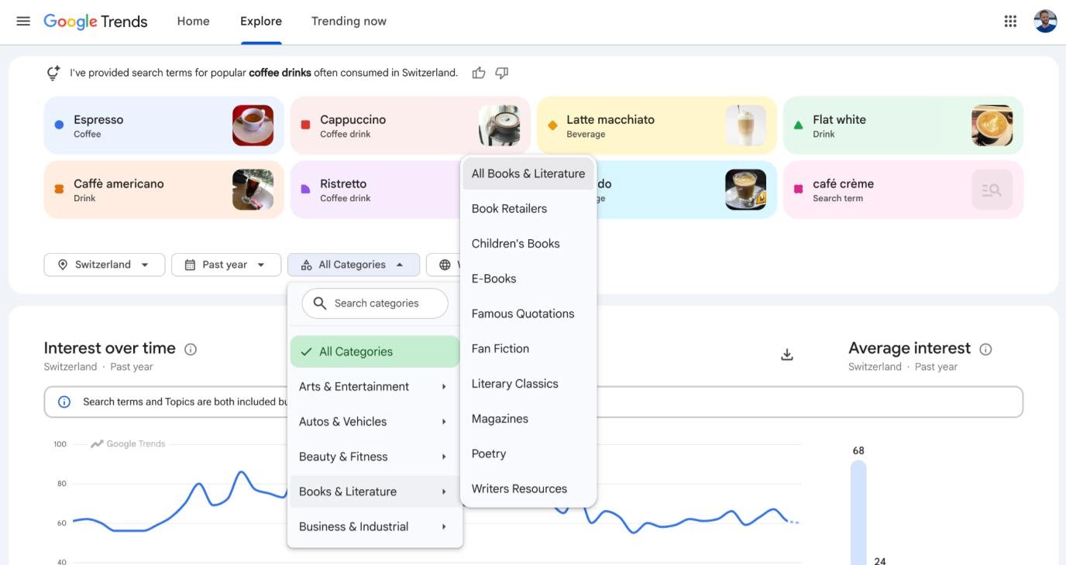Click the AI suggestion sparkle icon
Viewport: 1066px width, 565px height.
(53, 73)
